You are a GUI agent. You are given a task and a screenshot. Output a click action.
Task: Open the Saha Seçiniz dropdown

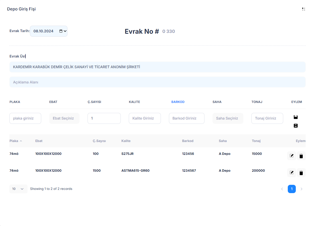point(228,118)
